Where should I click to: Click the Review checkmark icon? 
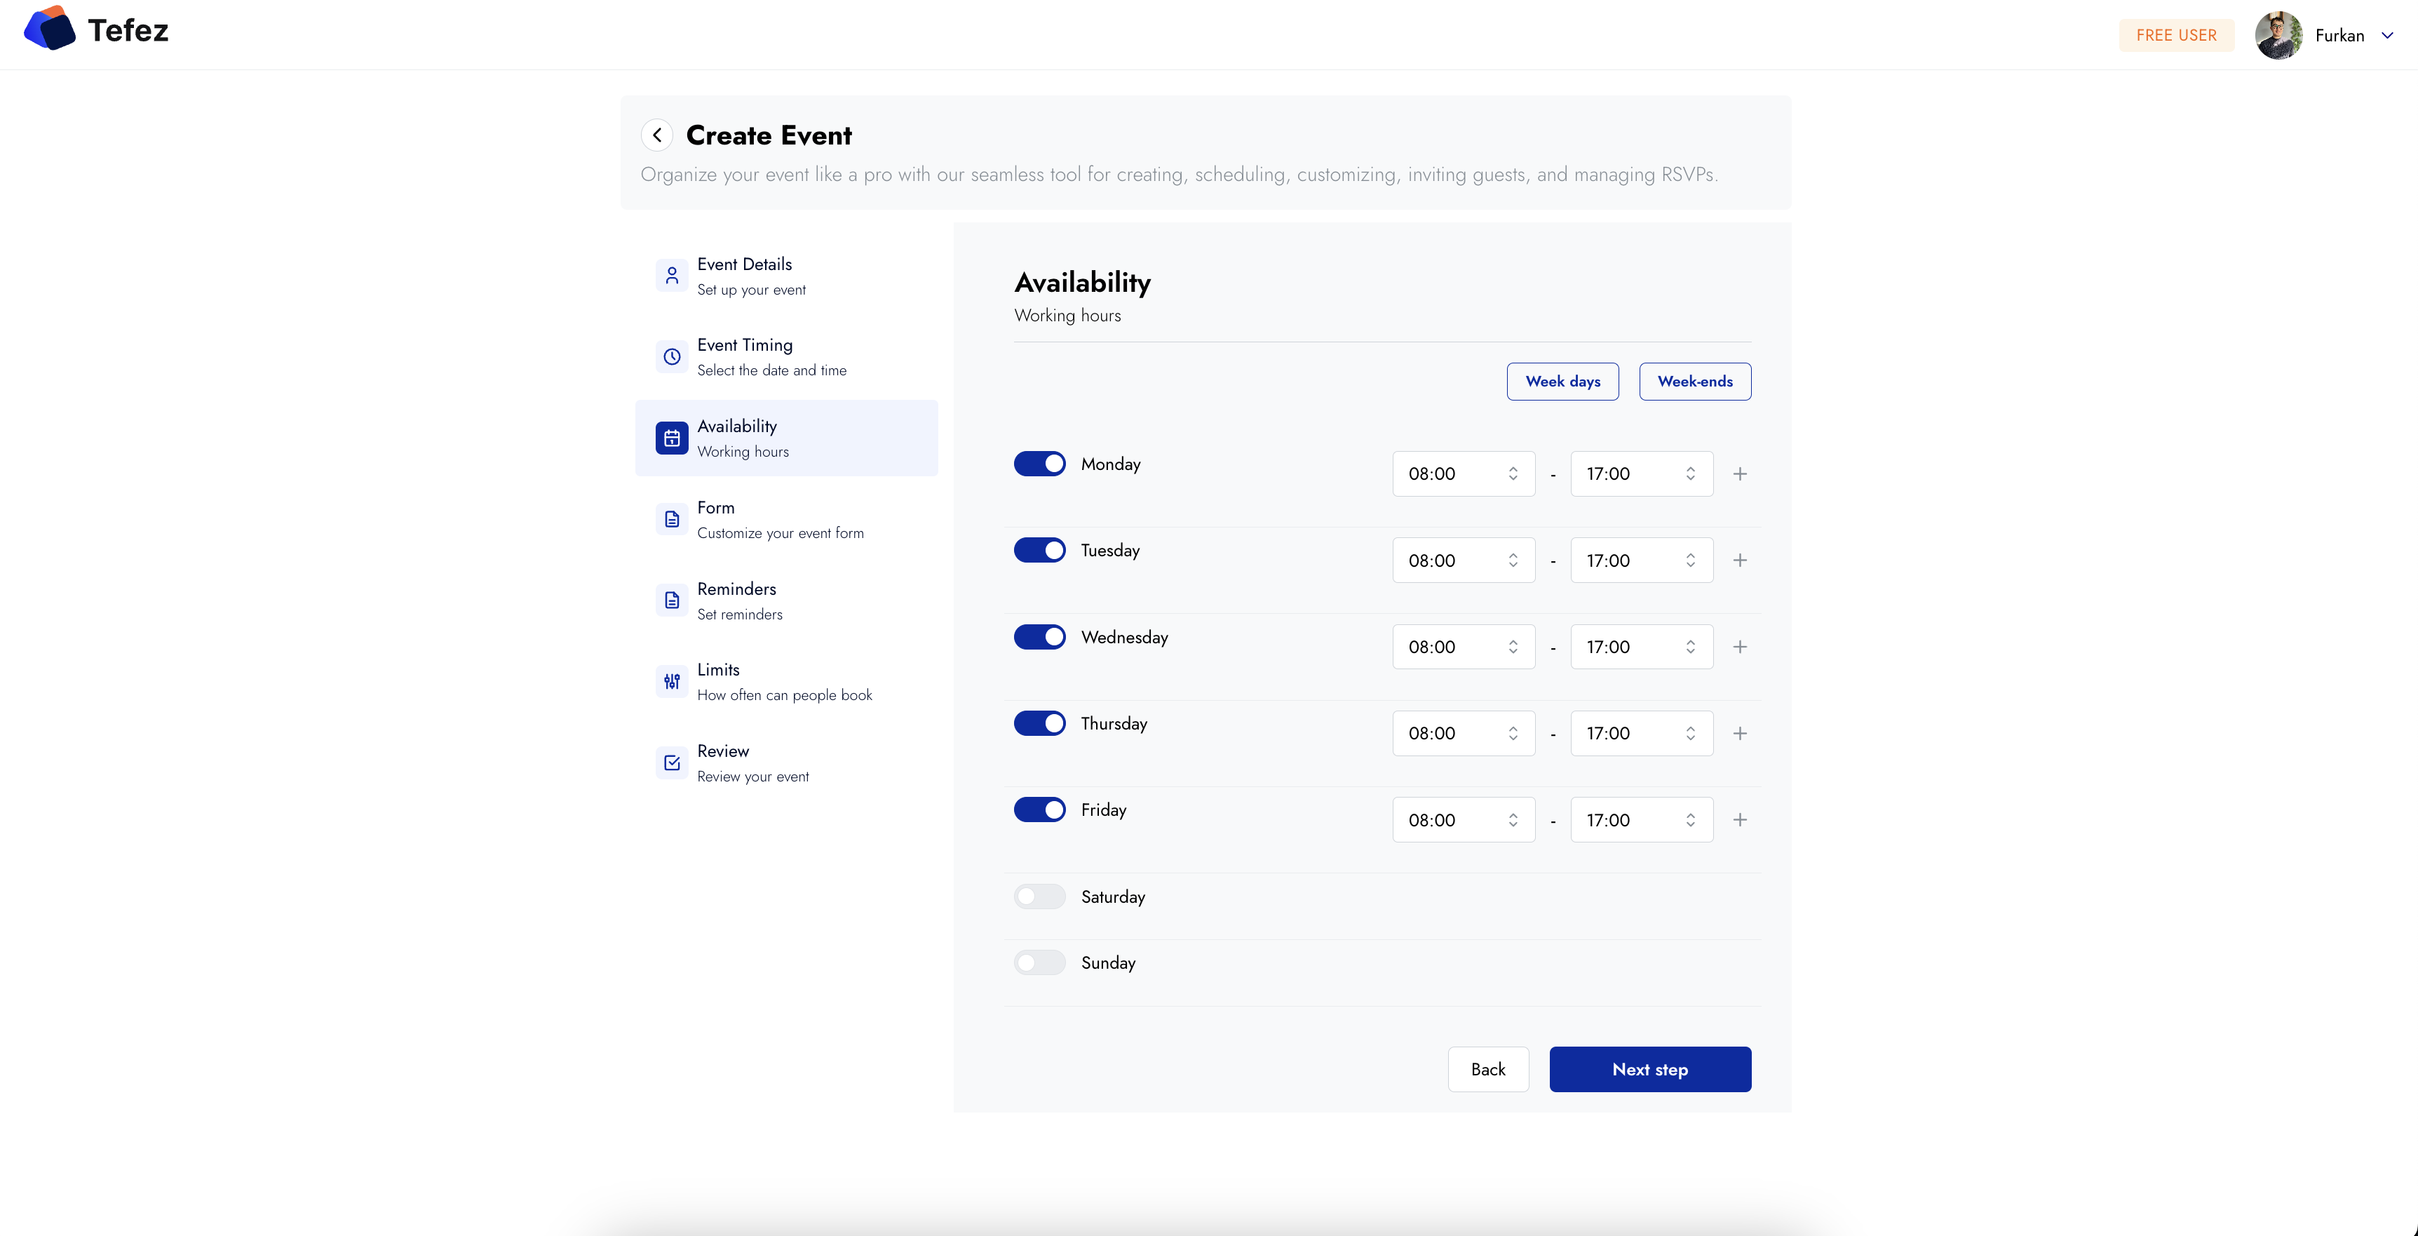click(x=672, y=763)
